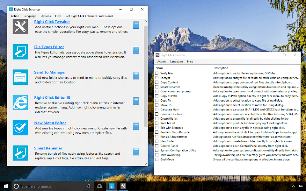The image size is (306, 191).
Task: Switch to Right Click Enhancer taskbar button
Action: (112, 186)
